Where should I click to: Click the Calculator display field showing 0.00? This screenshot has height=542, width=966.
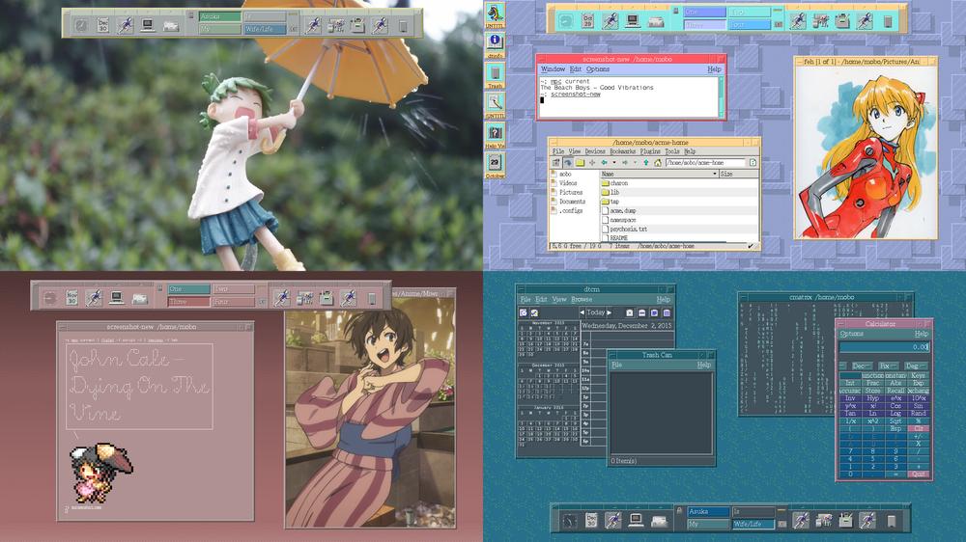pyautogui.click(x=884, y=347)
